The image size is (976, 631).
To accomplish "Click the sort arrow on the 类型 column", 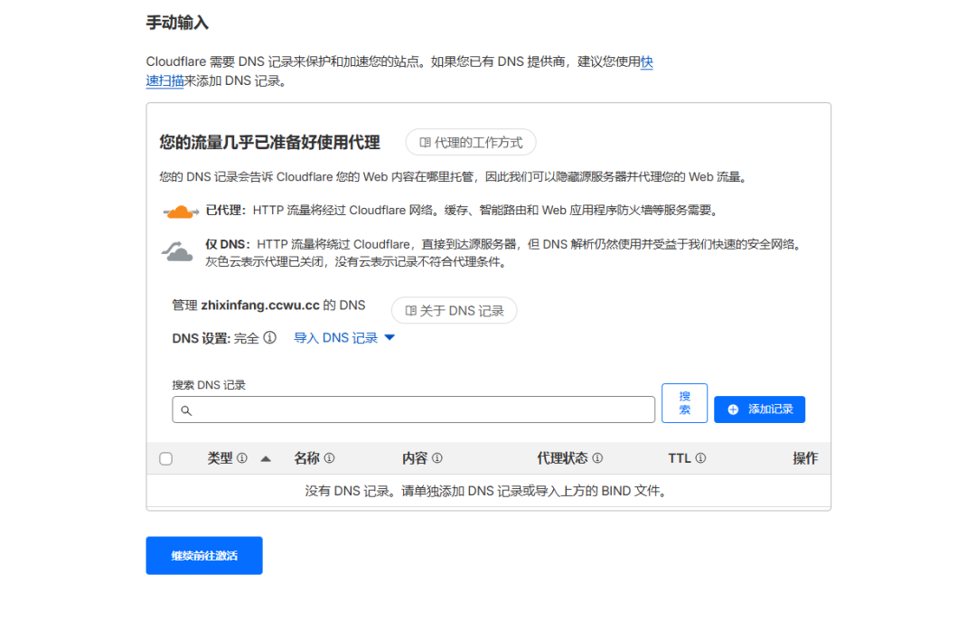I will 265,458.
